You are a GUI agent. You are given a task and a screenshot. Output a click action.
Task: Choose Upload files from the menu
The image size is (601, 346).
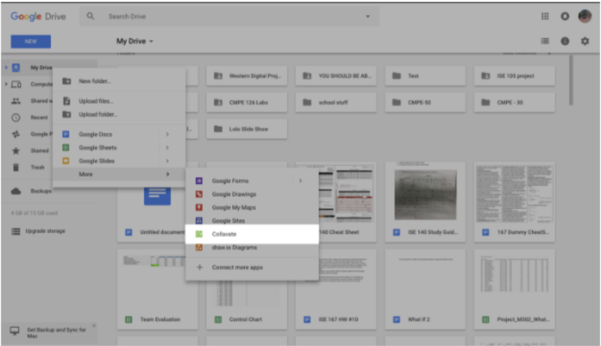click(x=119, y=101)
